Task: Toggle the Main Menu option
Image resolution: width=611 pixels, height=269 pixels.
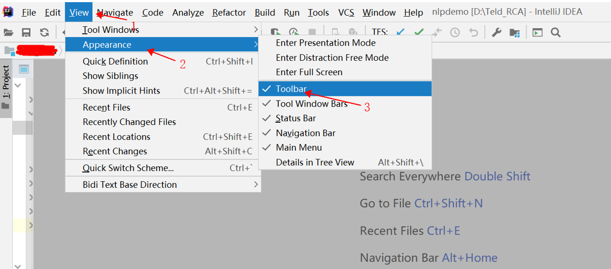Action: (345, 148)
